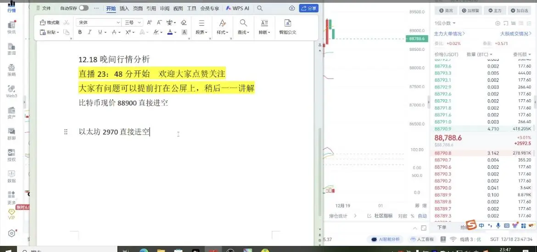
Task: Open the 数量 (BTC) column dropdown
Action: [x=480, y=54]
